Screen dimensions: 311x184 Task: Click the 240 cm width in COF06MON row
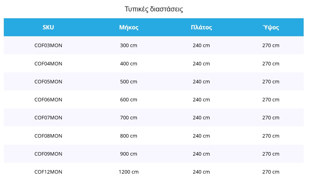point(201,100)
